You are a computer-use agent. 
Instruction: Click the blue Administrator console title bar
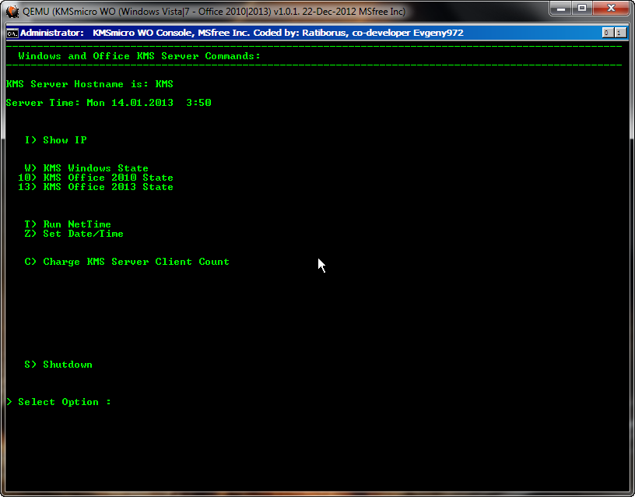(311, 33)
